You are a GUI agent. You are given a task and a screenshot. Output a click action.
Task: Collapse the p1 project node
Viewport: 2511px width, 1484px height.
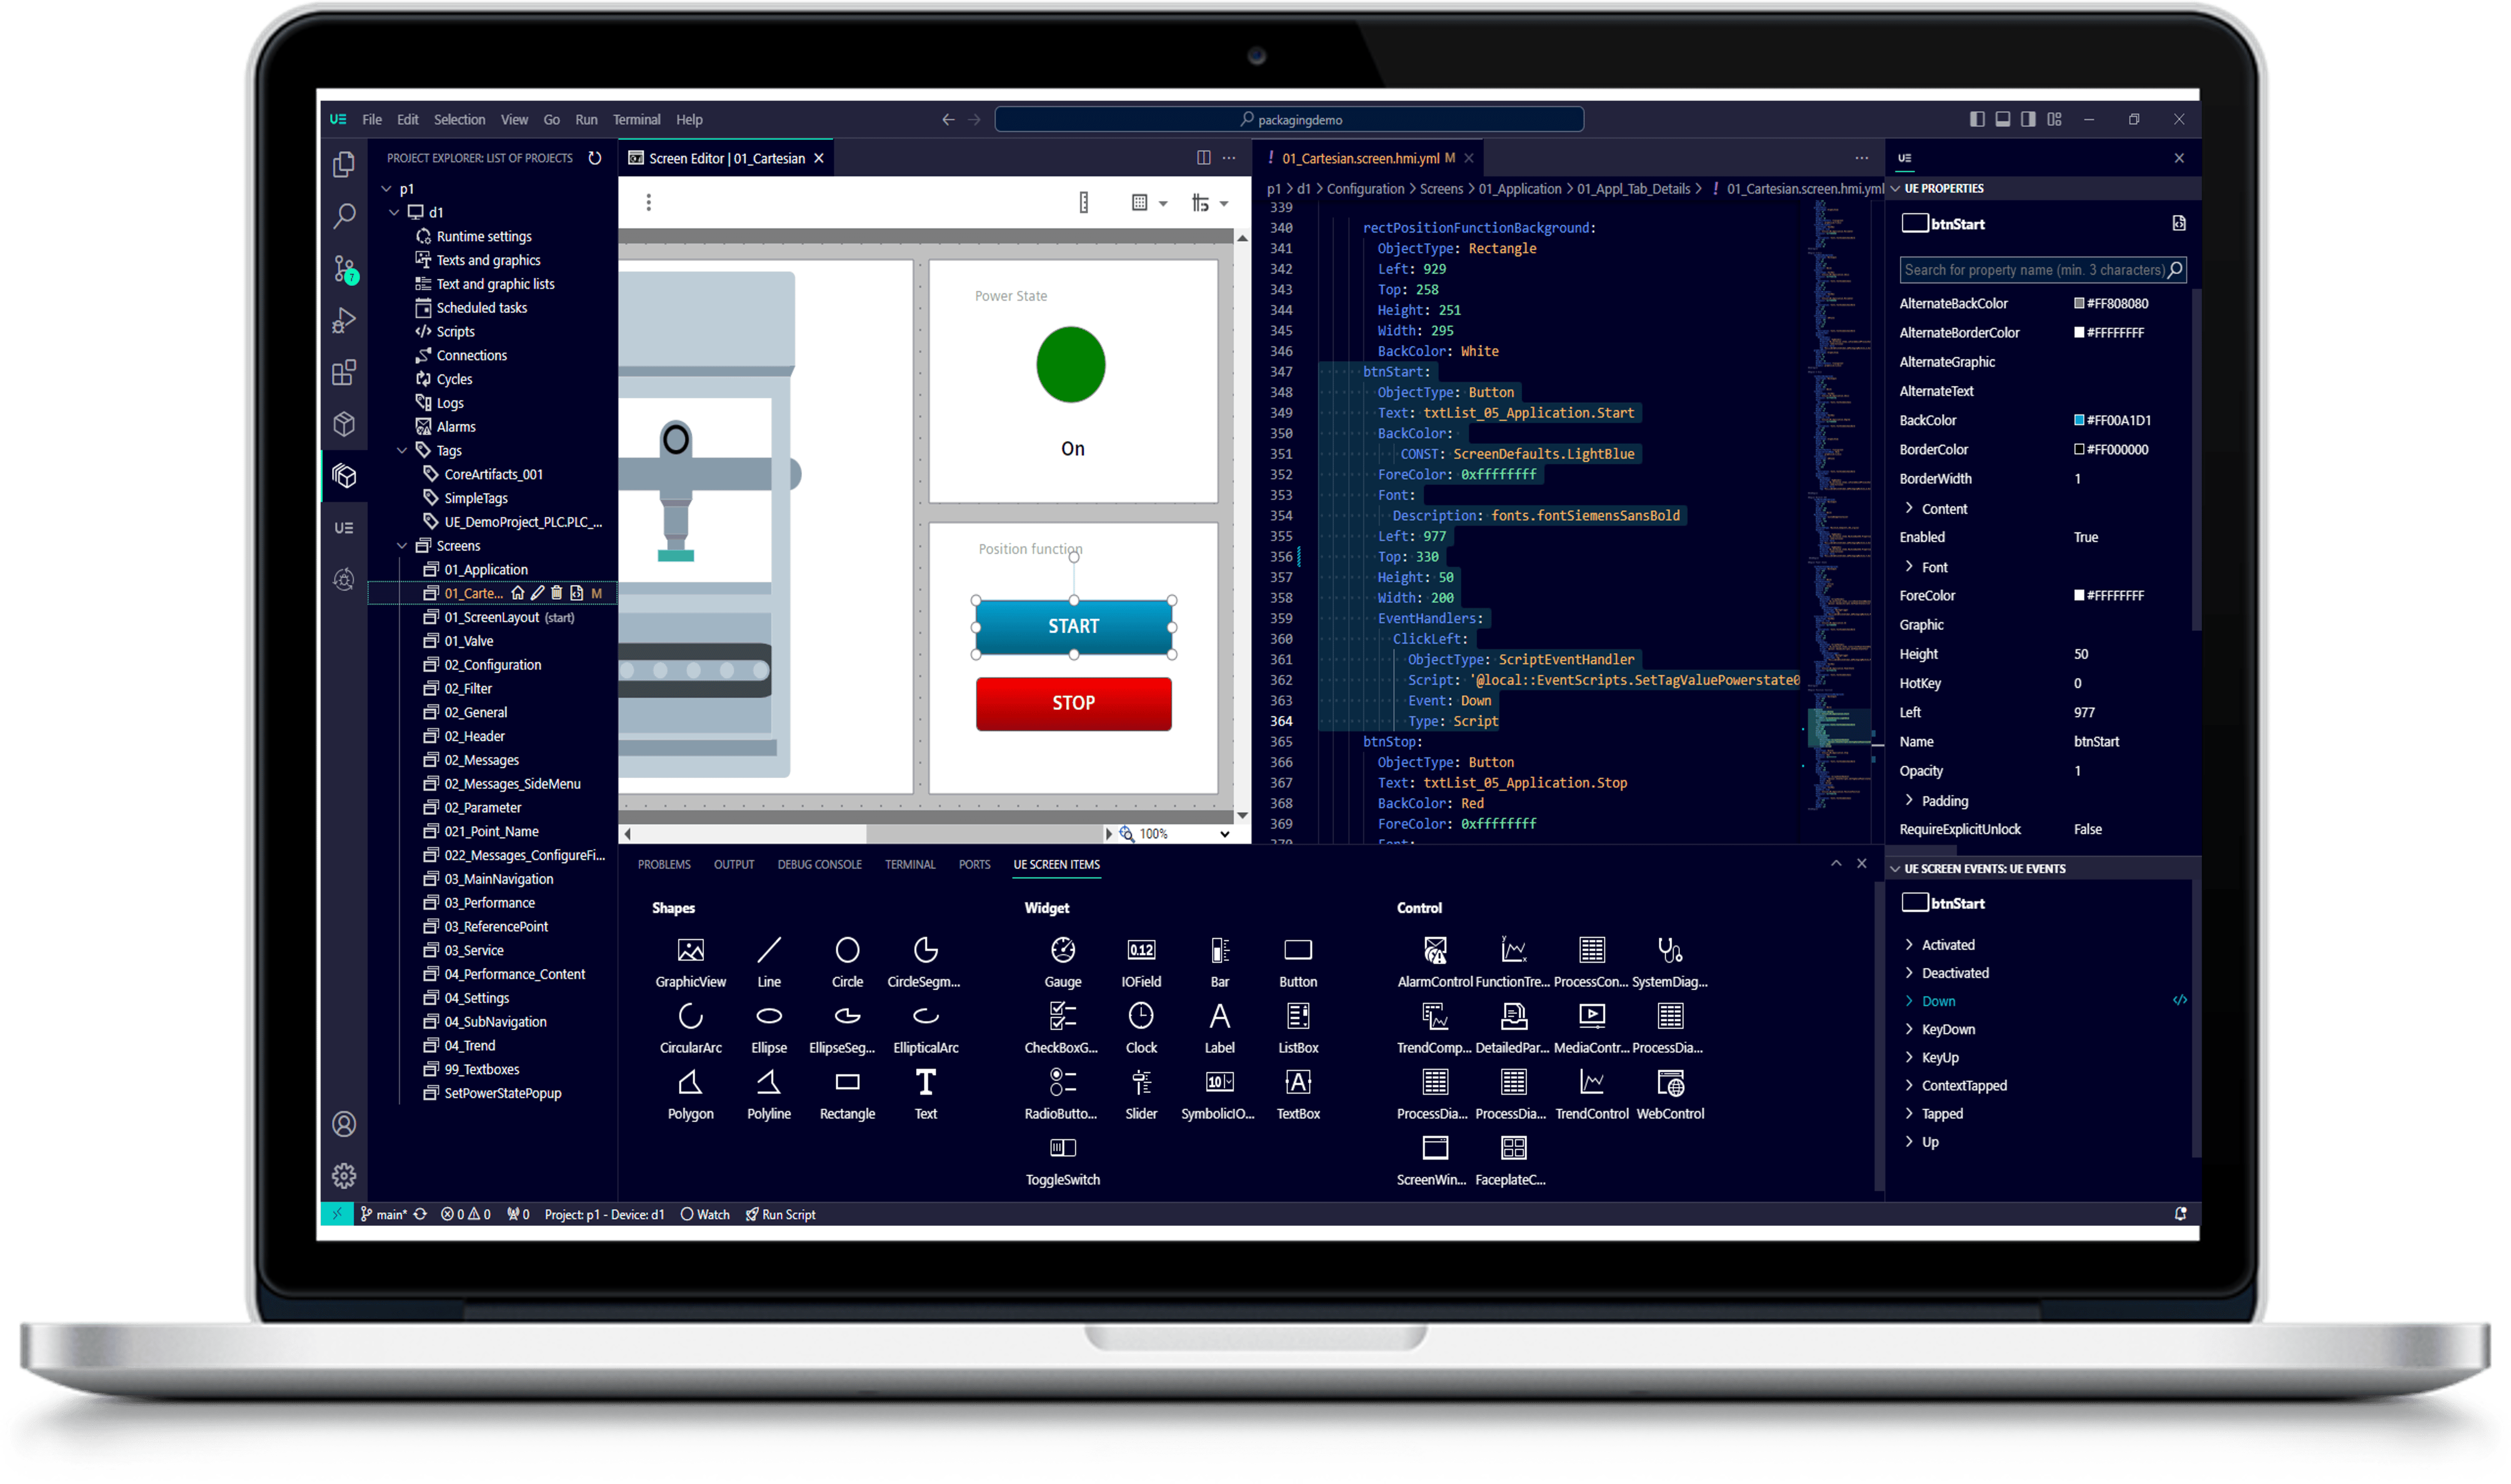point(387,189)
